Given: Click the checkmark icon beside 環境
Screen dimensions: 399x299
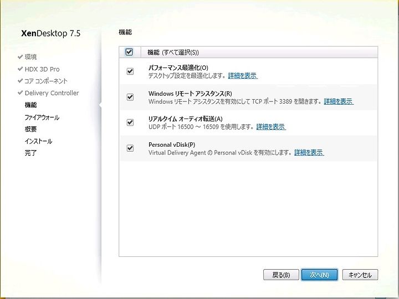Looking at the screenshot, I should tap(20, 56).
